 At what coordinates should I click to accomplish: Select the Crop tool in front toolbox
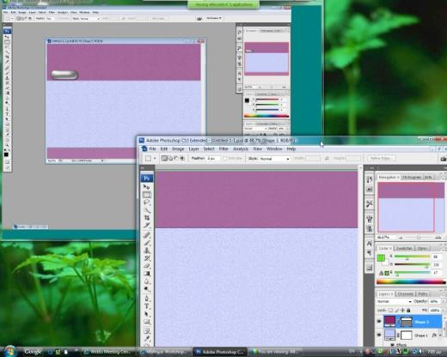click(x=147, y=218)
